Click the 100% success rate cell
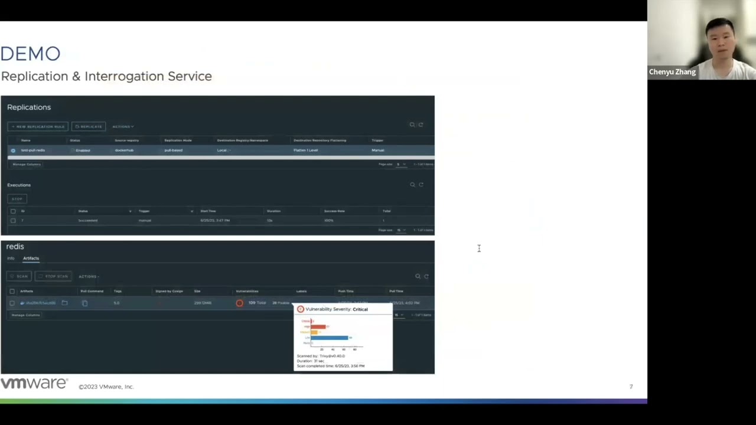Image resolution: width=756 pixels, height=425 pixels. pyautogui.click(x=328, y=220)
